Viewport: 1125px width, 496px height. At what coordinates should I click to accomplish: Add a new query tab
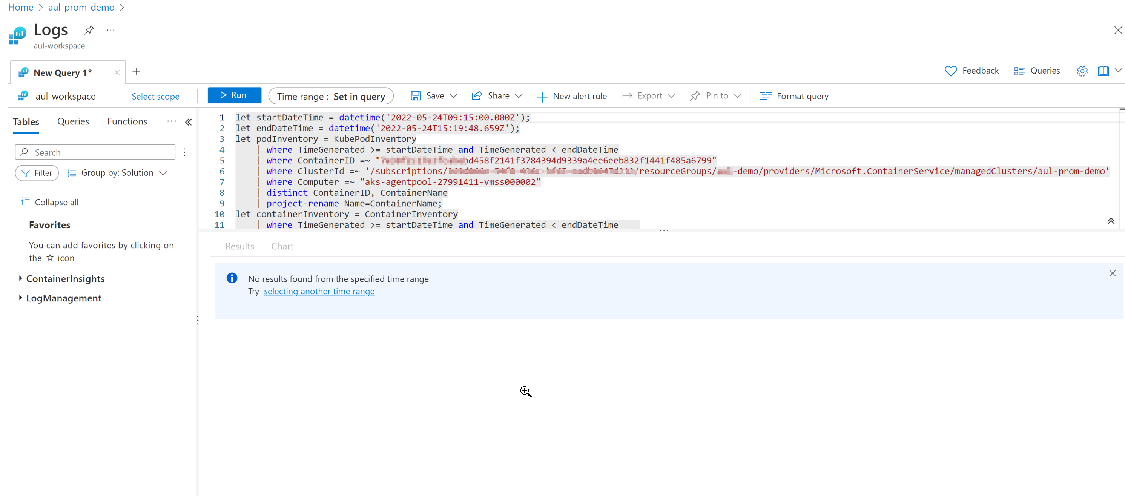(x=136, y=72)
